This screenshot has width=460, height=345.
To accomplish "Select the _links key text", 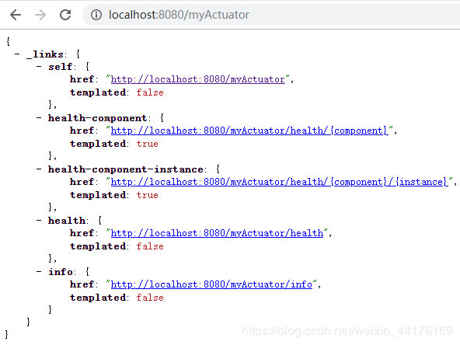I will pos(45,54).
